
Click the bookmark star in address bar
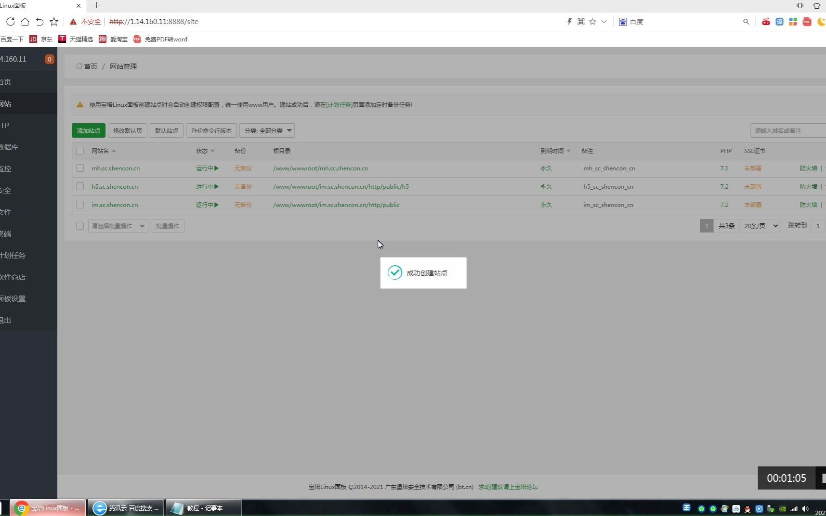(x=592, y=22)
